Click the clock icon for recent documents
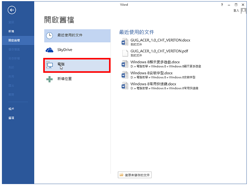Viewport: 251px width, 189px height. (x=49, y=36)
